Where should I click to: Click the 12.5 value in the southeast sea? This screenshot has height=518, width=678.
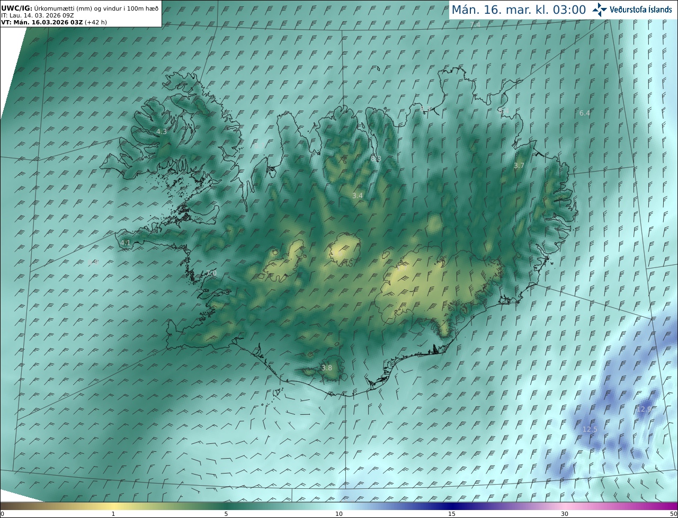point(590,429)
